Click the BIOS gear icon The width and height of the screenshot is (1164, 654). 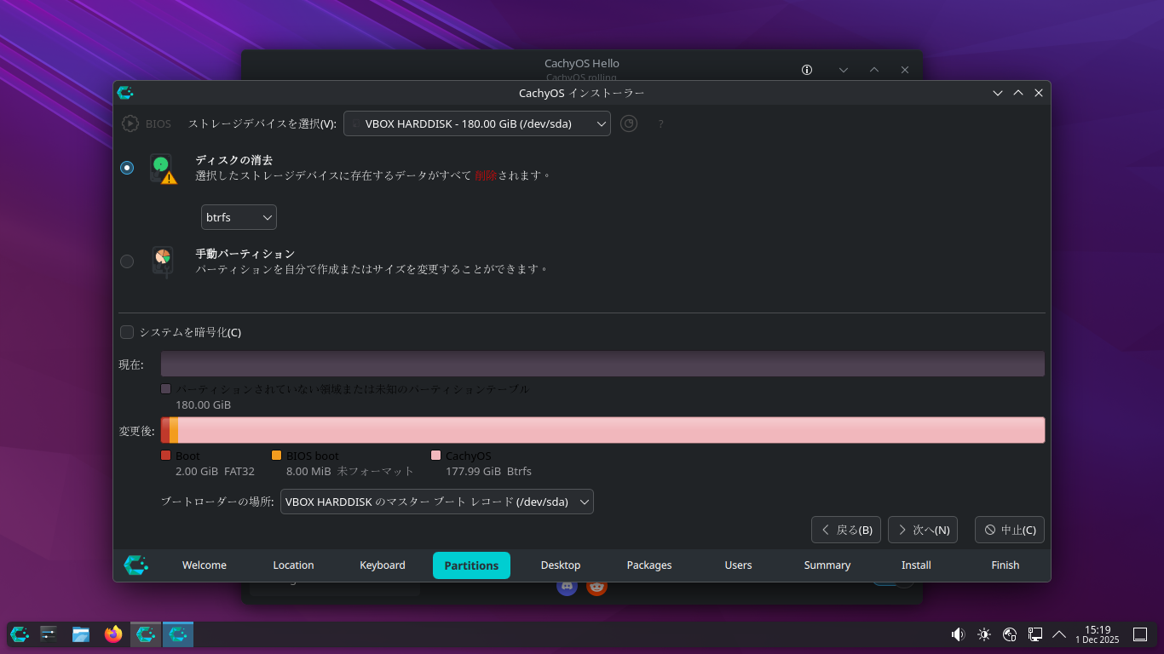130,123
